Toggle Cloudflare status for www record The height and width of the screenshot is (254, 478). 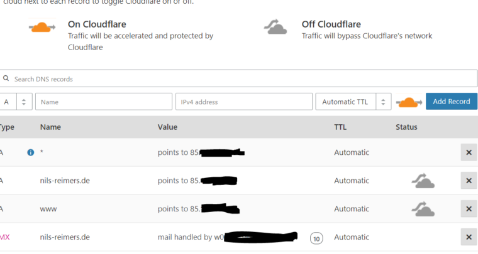click(423, 209)
